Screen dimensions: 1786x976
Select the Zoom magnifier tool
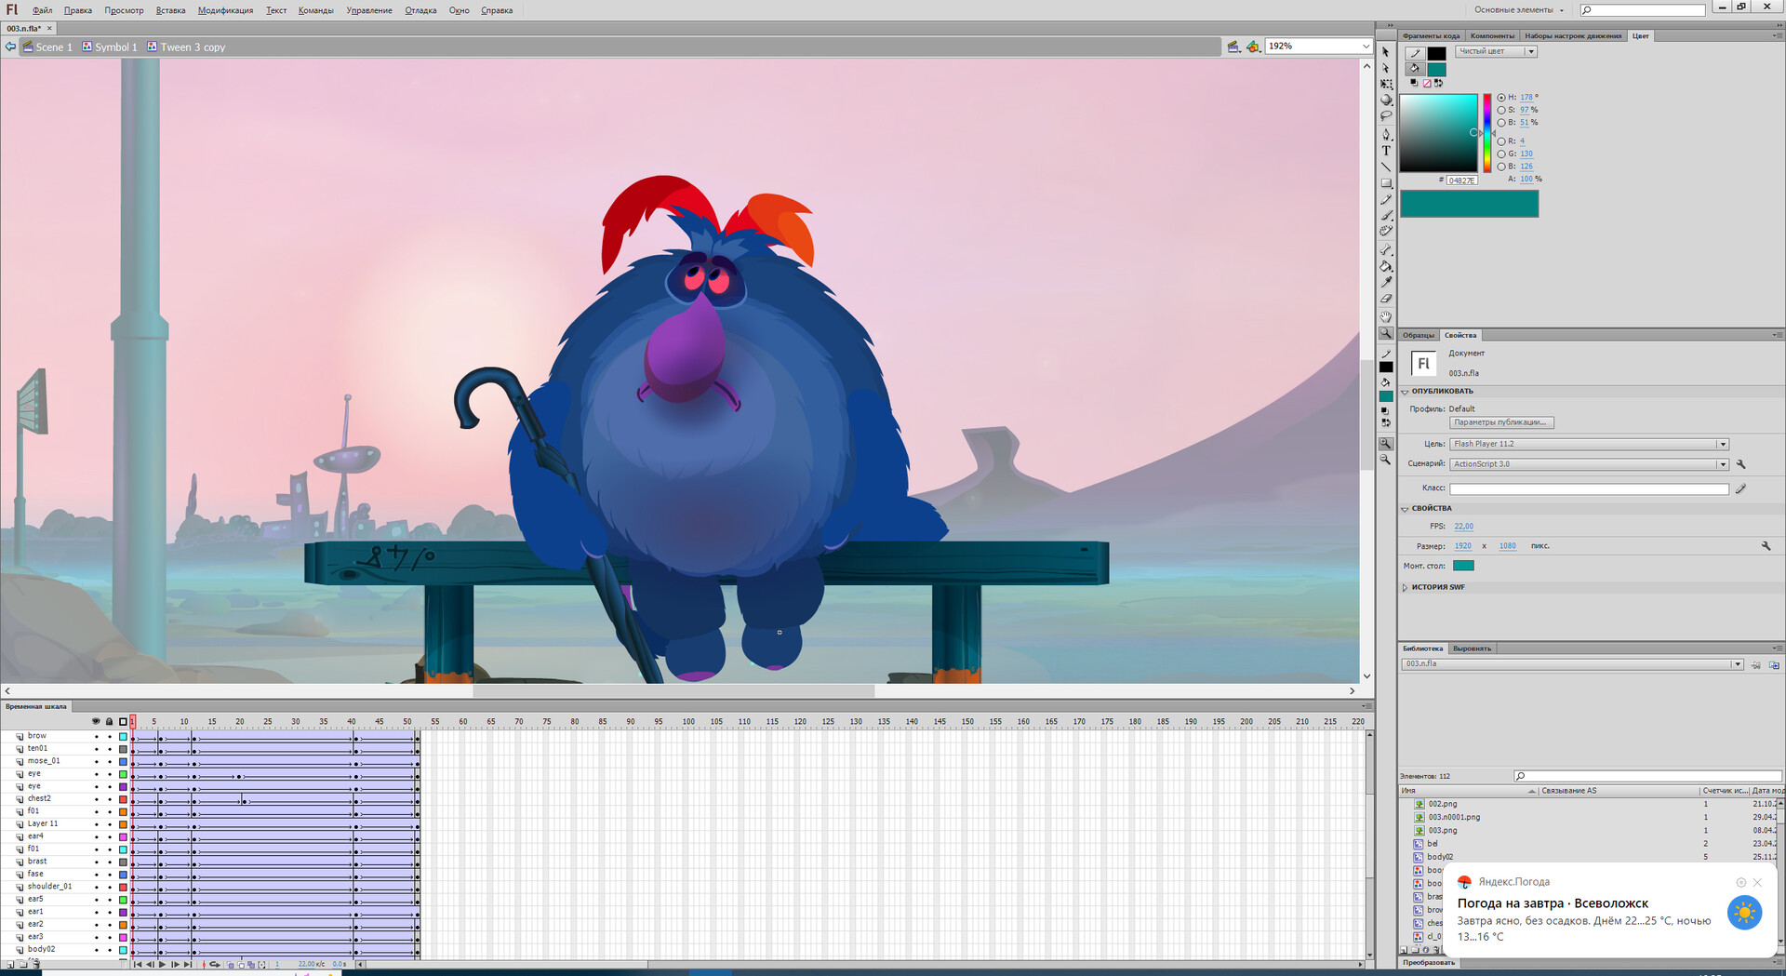[1386, 333]
